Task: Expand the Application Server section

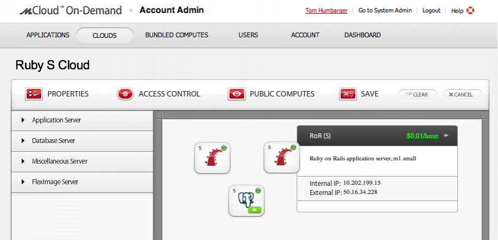Action: pos(82,120)
